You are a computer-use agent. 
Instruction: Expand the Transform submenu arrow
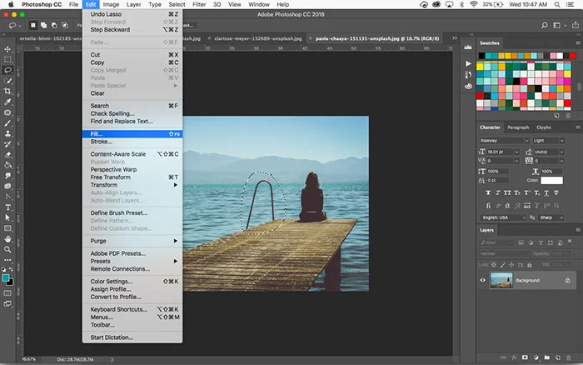(175, 185)
